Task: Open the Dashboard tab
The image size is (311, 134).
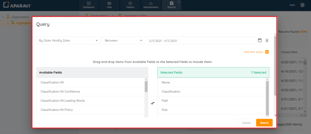Action: pos(89,5)
